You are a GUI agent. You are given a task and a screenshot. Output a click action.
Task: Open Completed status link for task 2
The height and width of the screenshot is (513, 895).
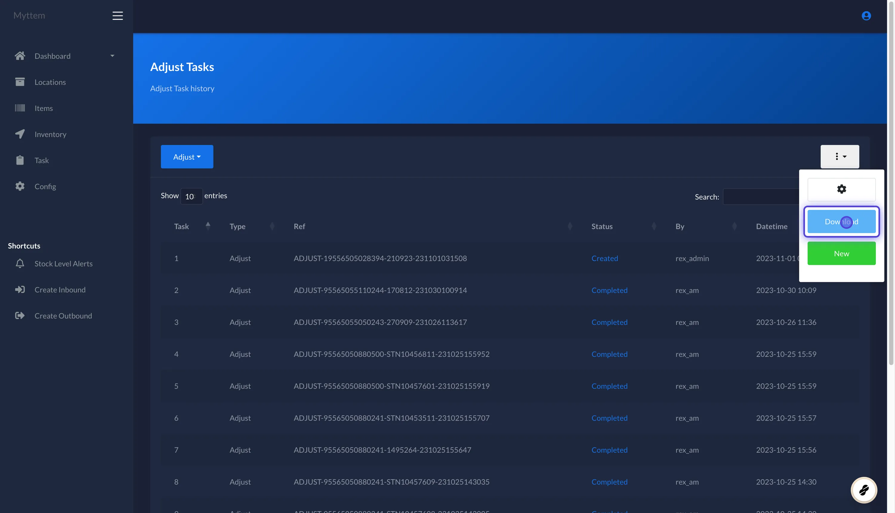tap(609, 290)
